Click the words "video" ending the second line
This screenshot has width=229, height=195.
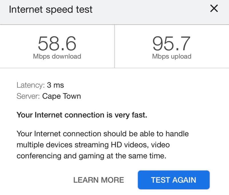click(x=160, y=145)
